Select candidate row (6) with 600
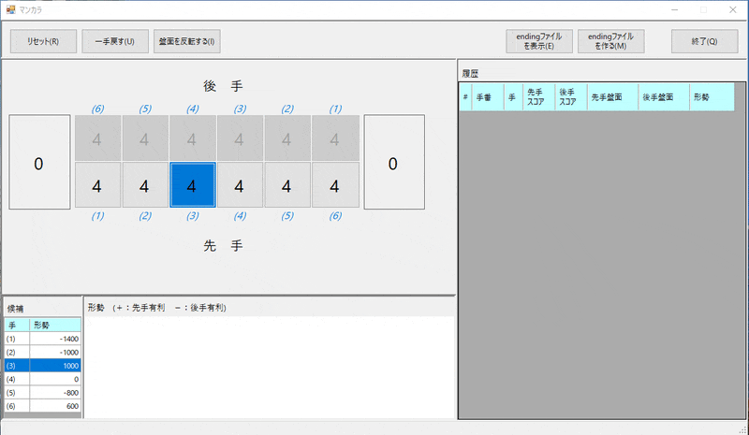 (x=43, y=405)
